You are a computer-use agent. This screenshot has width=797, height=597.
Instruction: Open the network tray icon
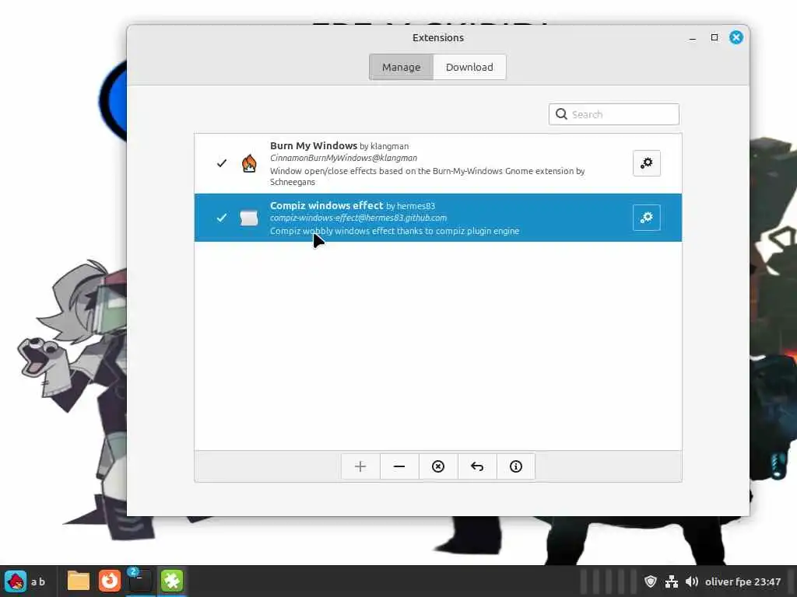coord(672,581)
